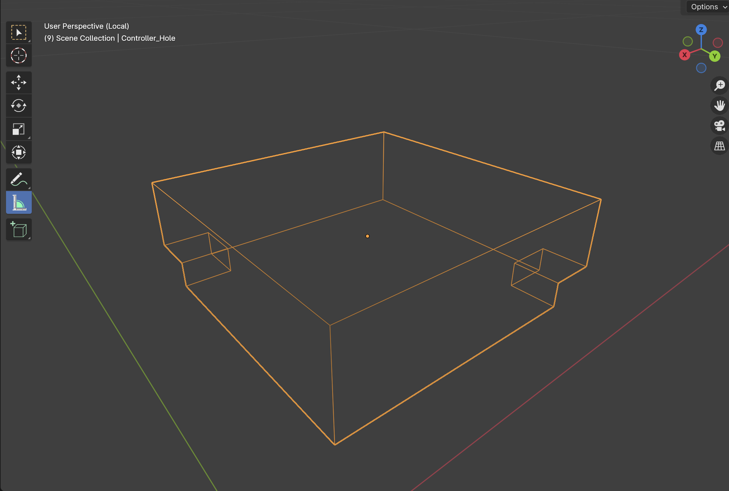Image resolution: width=729 pixels, height=491 pixels.
Task: Choose the Move tool
Action: [x=19, y=83]
